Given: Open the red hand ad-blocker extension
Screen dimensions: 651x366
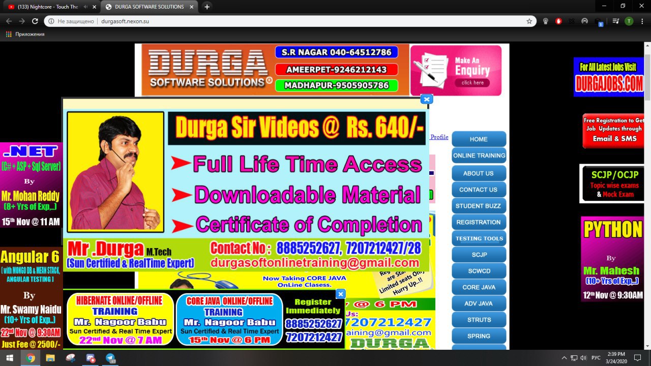Looking at the screenshot, I should pyautogui.click(x=558, y=21).
